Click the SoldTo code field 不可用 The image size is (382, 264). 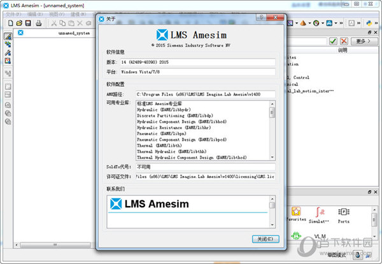(206, 167)
